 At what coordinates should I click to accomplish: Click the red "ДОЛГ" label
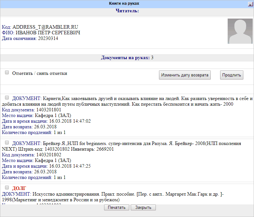click(x=19, y=188)
